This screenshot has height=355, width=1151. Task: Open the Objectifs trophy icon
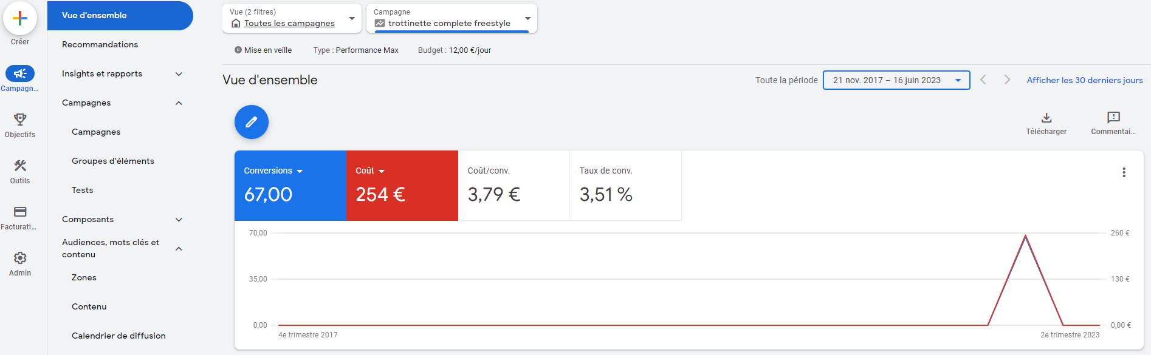coord(20,120)
